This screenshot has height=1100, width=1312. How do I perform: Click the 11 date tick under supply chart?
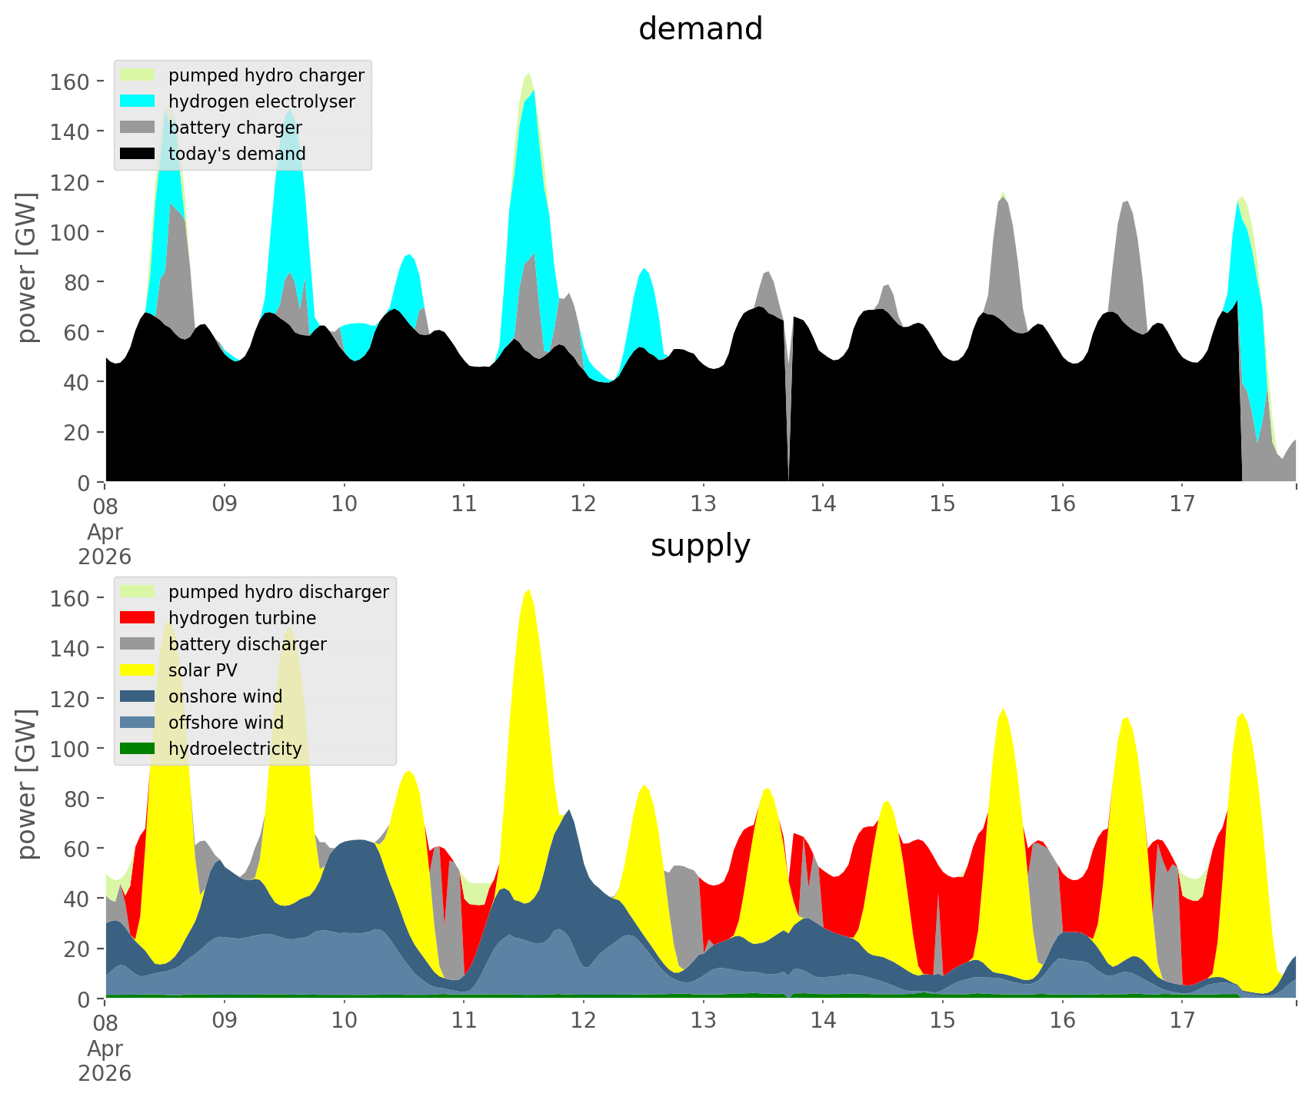[x=464, y=1021]
